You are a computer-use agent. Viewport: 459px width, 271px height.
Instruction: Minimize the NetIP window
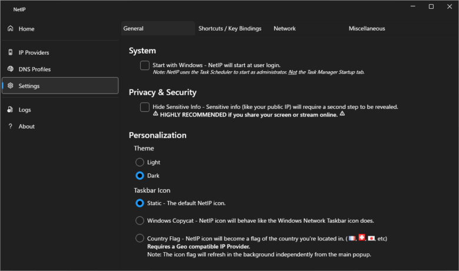[413, 6]
